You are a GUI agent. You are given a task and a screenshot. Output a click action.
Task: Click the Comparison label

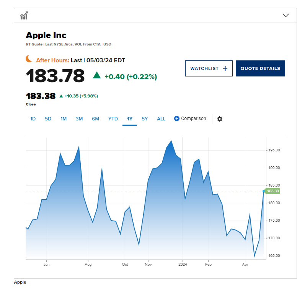point(194,119)
